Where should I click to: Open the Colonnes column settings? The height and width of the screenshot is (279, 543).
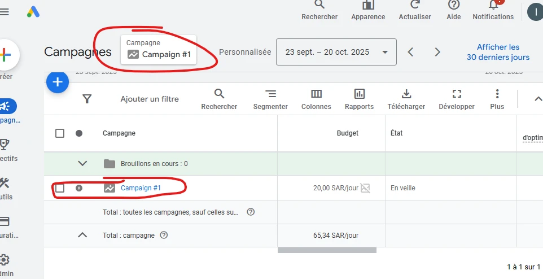click(x=316, y=94)
